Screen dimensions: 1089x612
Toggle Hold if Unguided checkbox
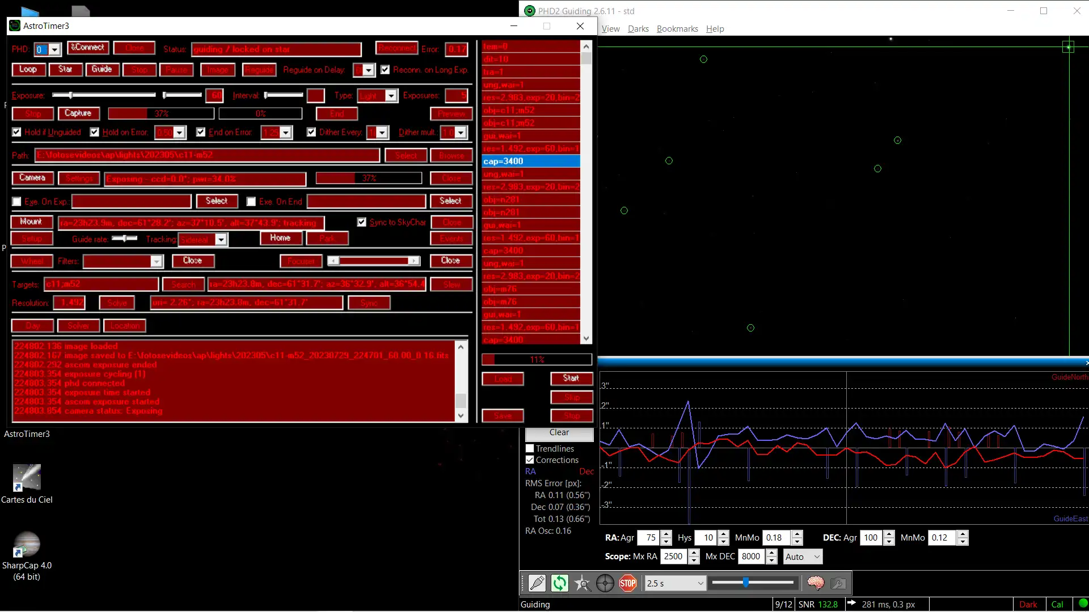(x=16, y=132)
